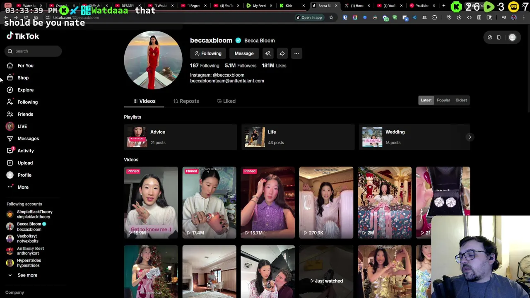Share the beccaxbloom profile

tap(282, 53)
